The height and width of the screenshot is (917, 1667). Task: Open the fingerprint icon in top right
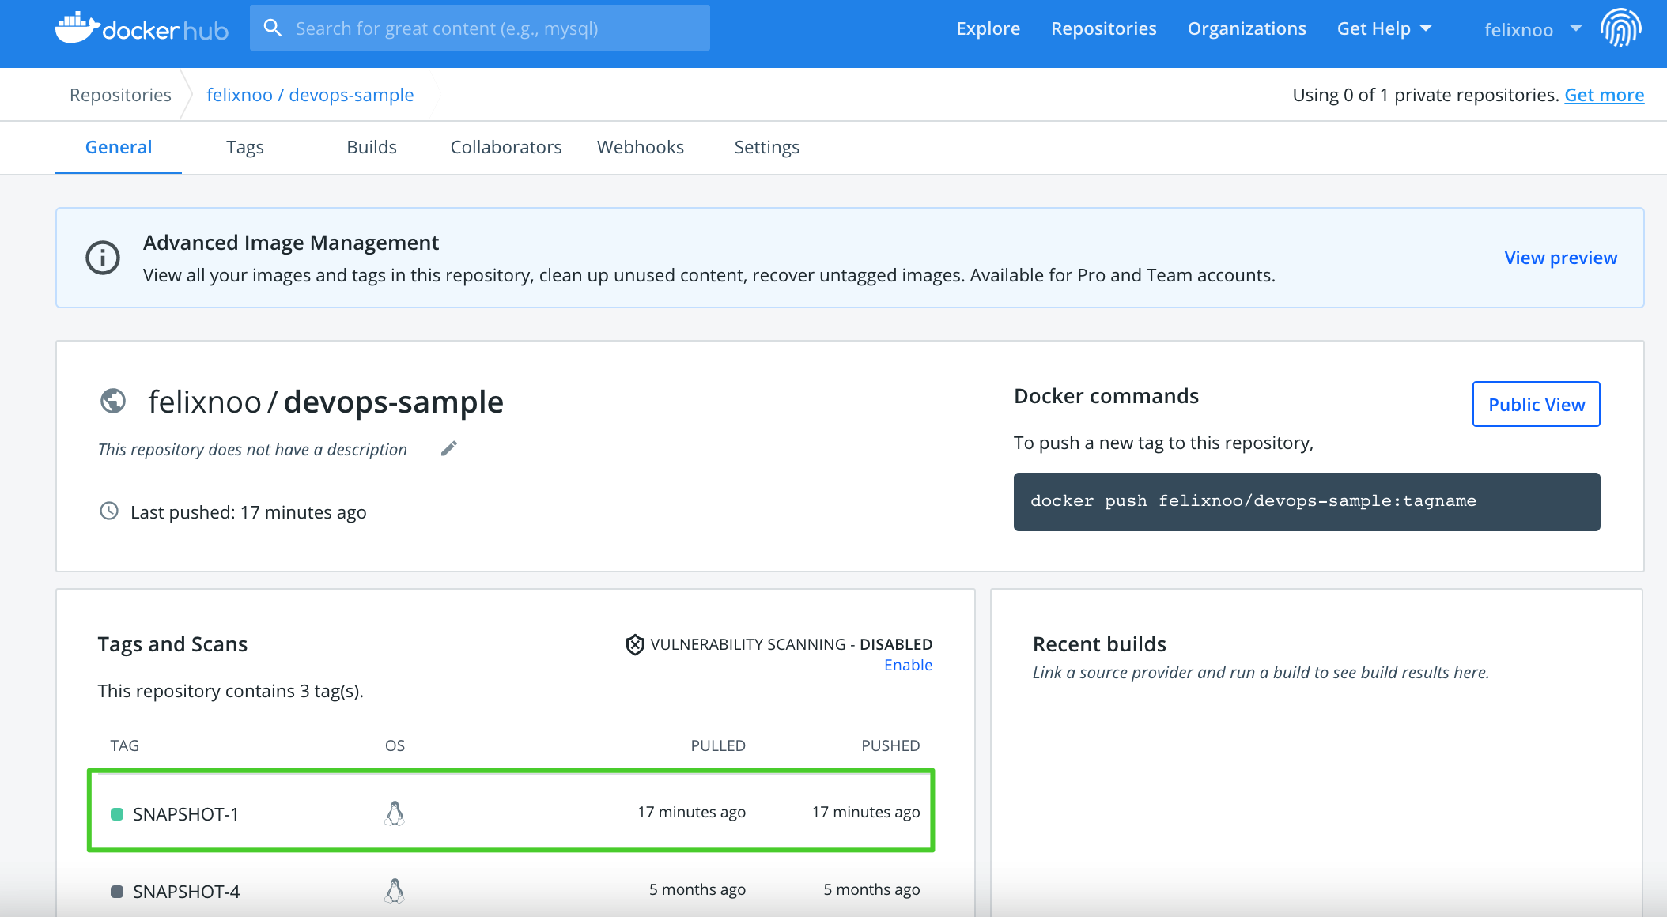click(1622, 29)
